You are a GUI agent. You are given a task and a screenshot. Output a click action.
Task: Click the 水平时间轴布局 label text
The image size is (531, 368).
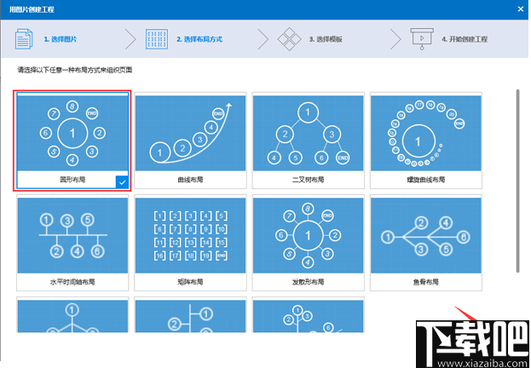[x=72, y=282]
